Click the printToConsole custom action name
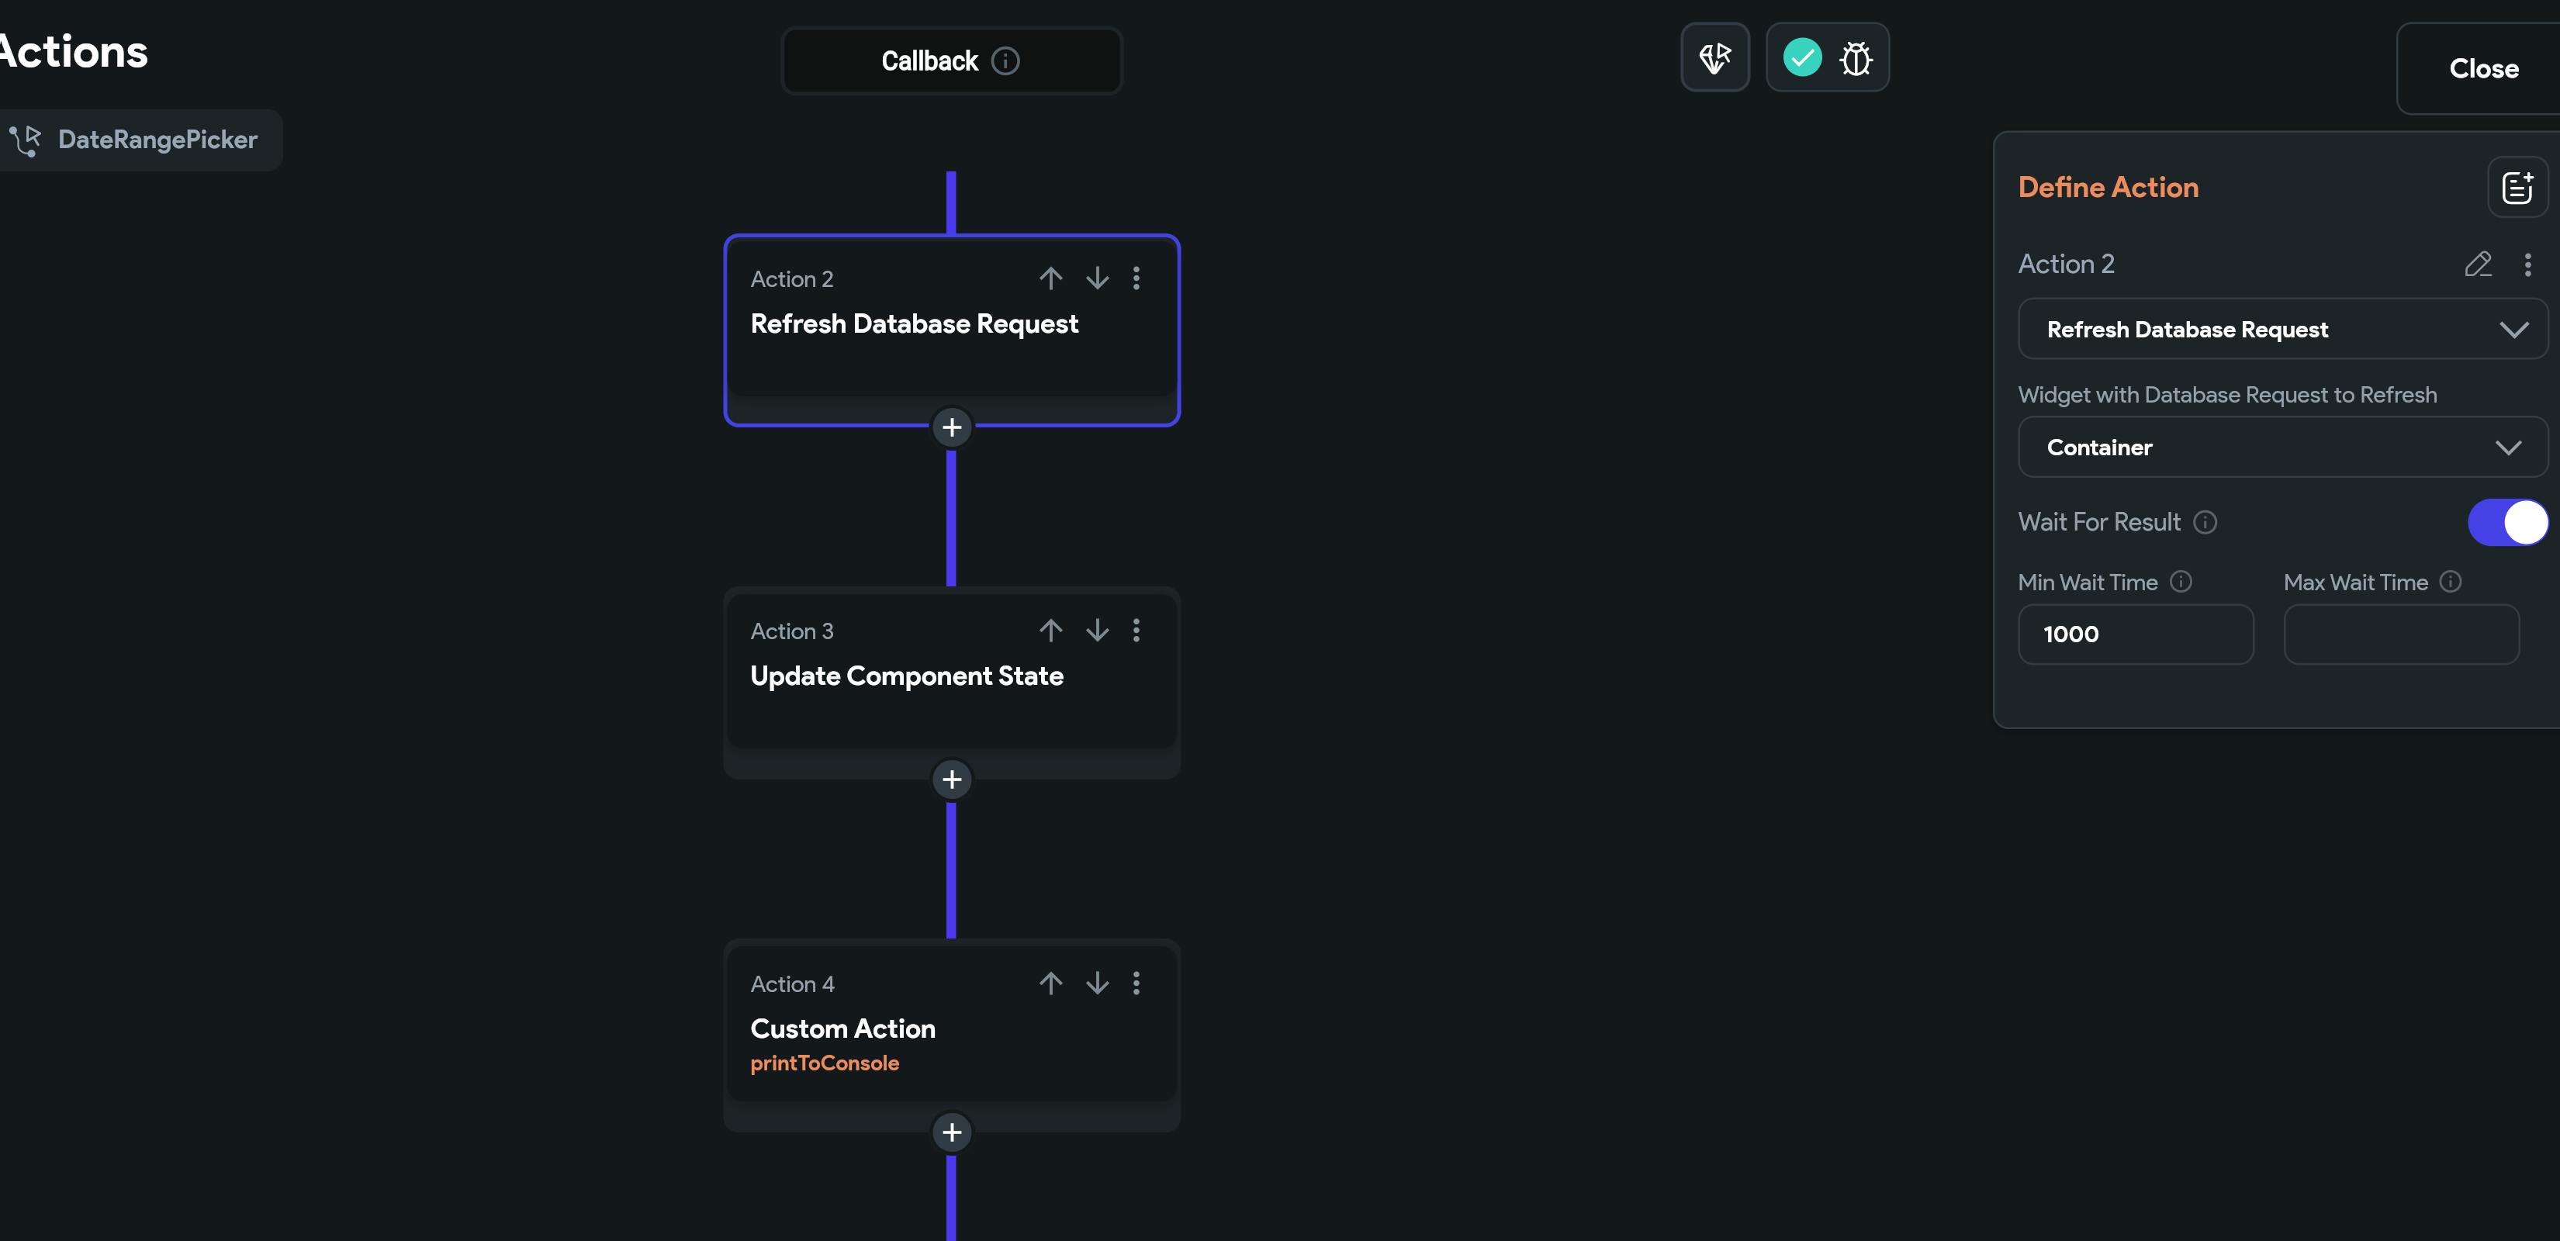2560x1241 pixels. click(x=824, y=1063)
